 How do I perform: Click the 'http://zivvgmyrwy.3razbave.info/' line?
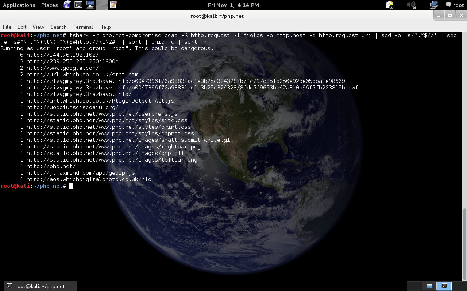[79, 94]
